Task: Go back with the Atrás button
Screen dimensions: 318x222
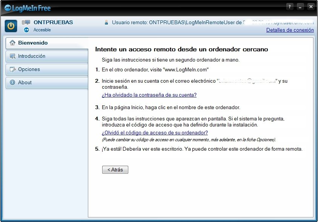Action: click(x=115, y=170)
